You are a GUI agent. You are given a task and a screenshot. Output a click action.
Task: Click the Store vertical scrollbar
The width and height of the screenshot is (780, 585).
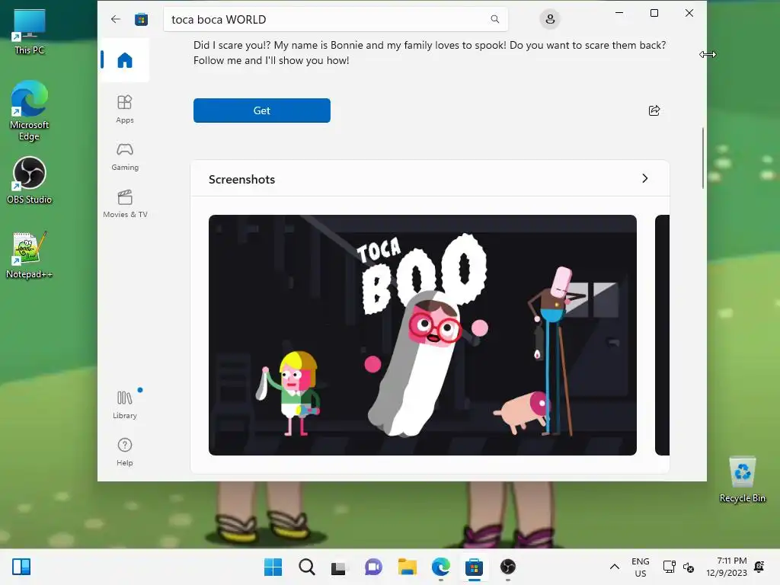[703, 158]
